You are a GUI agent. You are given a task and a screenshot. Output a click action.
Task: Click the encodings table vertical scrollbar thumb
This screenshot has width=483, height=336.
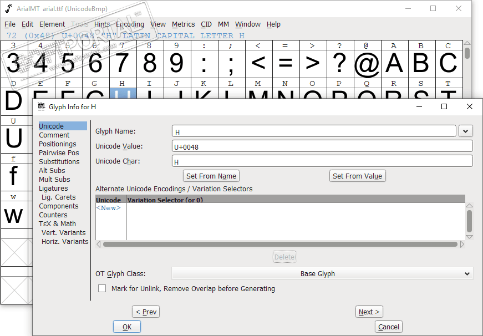click(469, 221)
